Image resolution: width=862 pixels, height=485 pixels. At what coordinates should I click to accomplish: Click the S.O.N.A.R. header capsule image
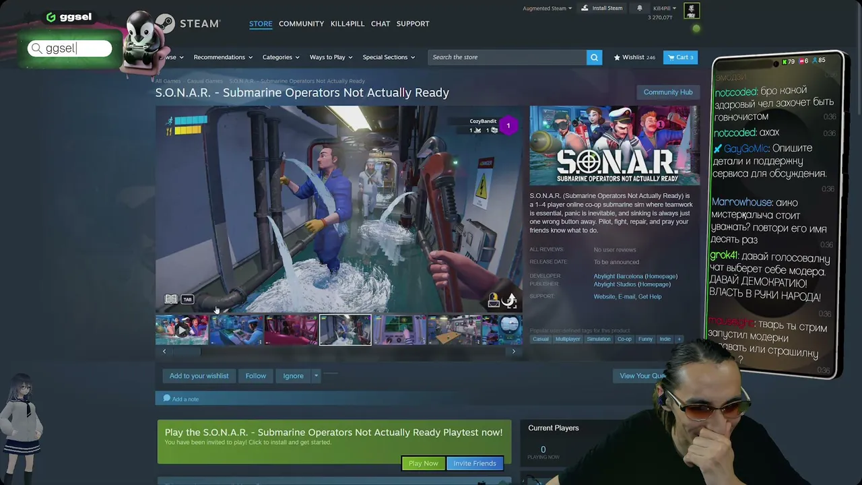coord(614,145)
